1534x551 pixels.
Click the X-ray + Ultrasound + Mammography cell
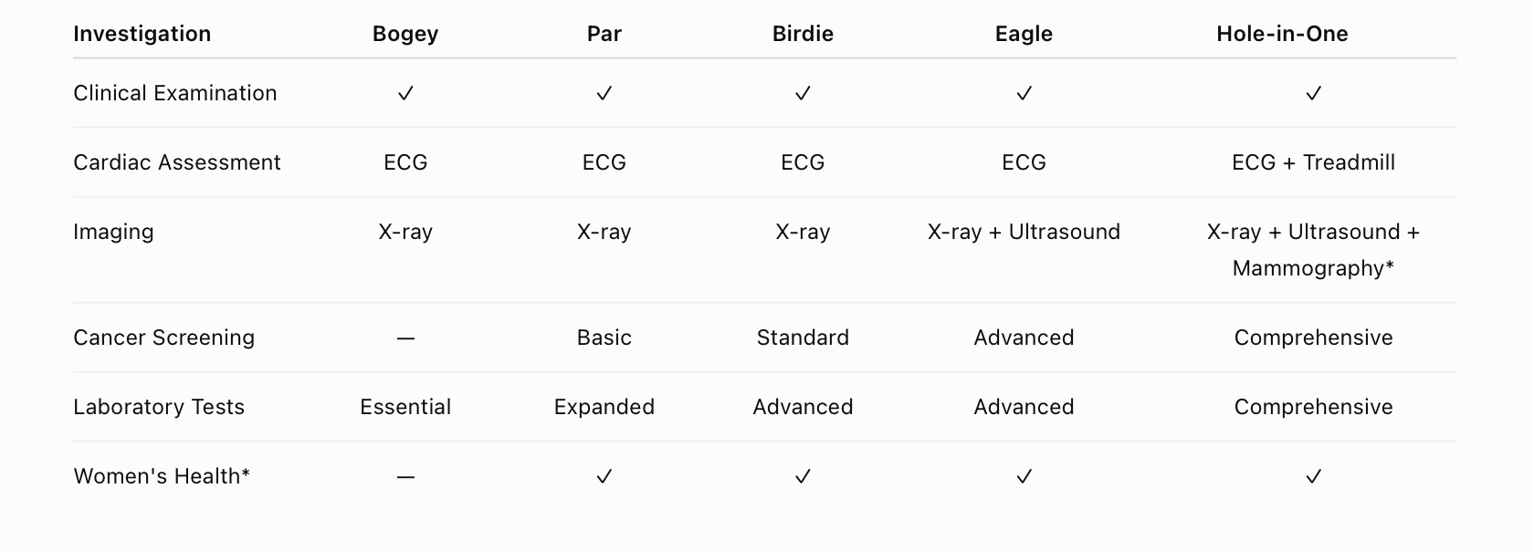point(1314,250)
